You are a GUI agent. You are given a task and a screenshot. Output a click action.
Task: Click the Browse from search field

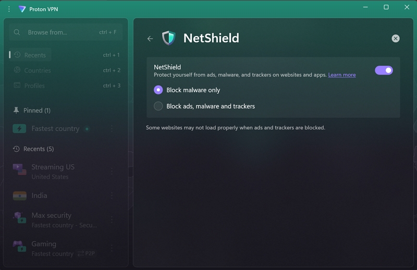coord(57,32)
